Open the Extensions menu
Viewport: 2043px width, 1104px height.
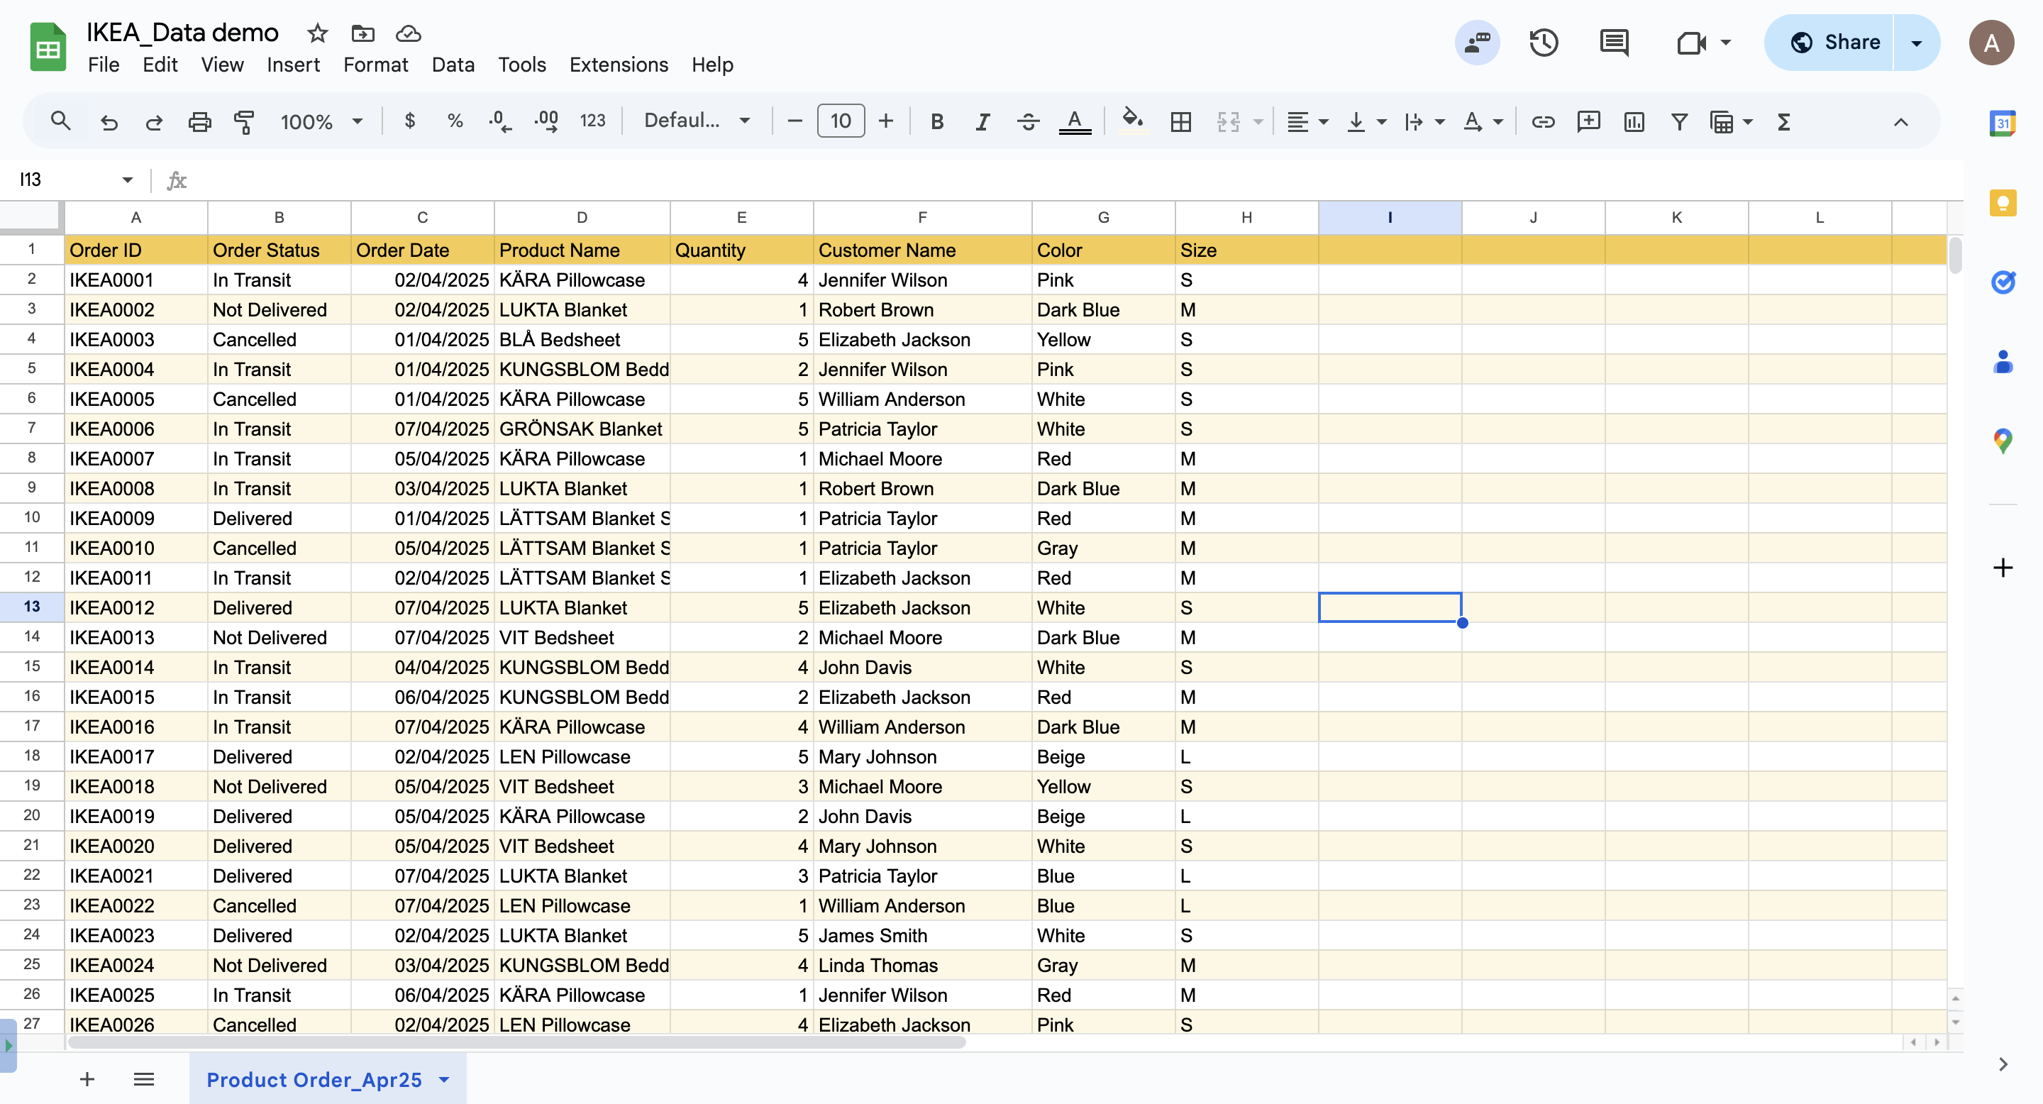click(x=619, y=65)
